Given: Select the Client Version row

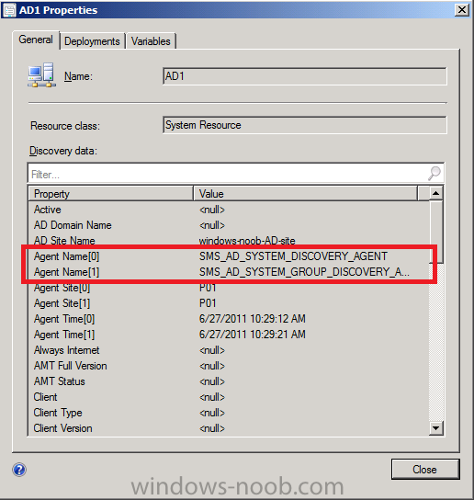Looking at the screenshot, I should coord(229,428).
